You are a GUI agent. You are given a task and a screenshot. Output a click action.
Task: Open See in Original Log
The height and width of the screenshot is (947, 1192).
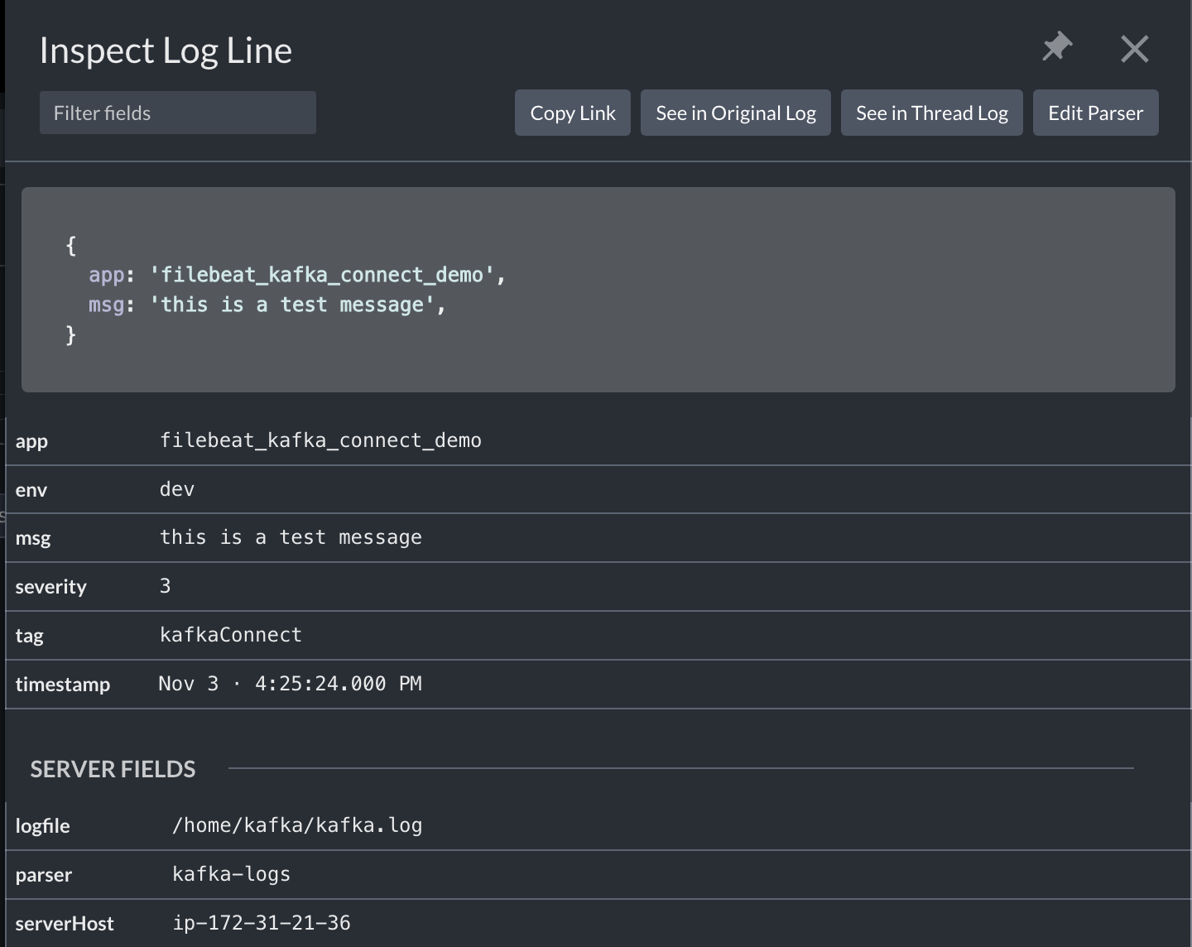click(736, 113)
